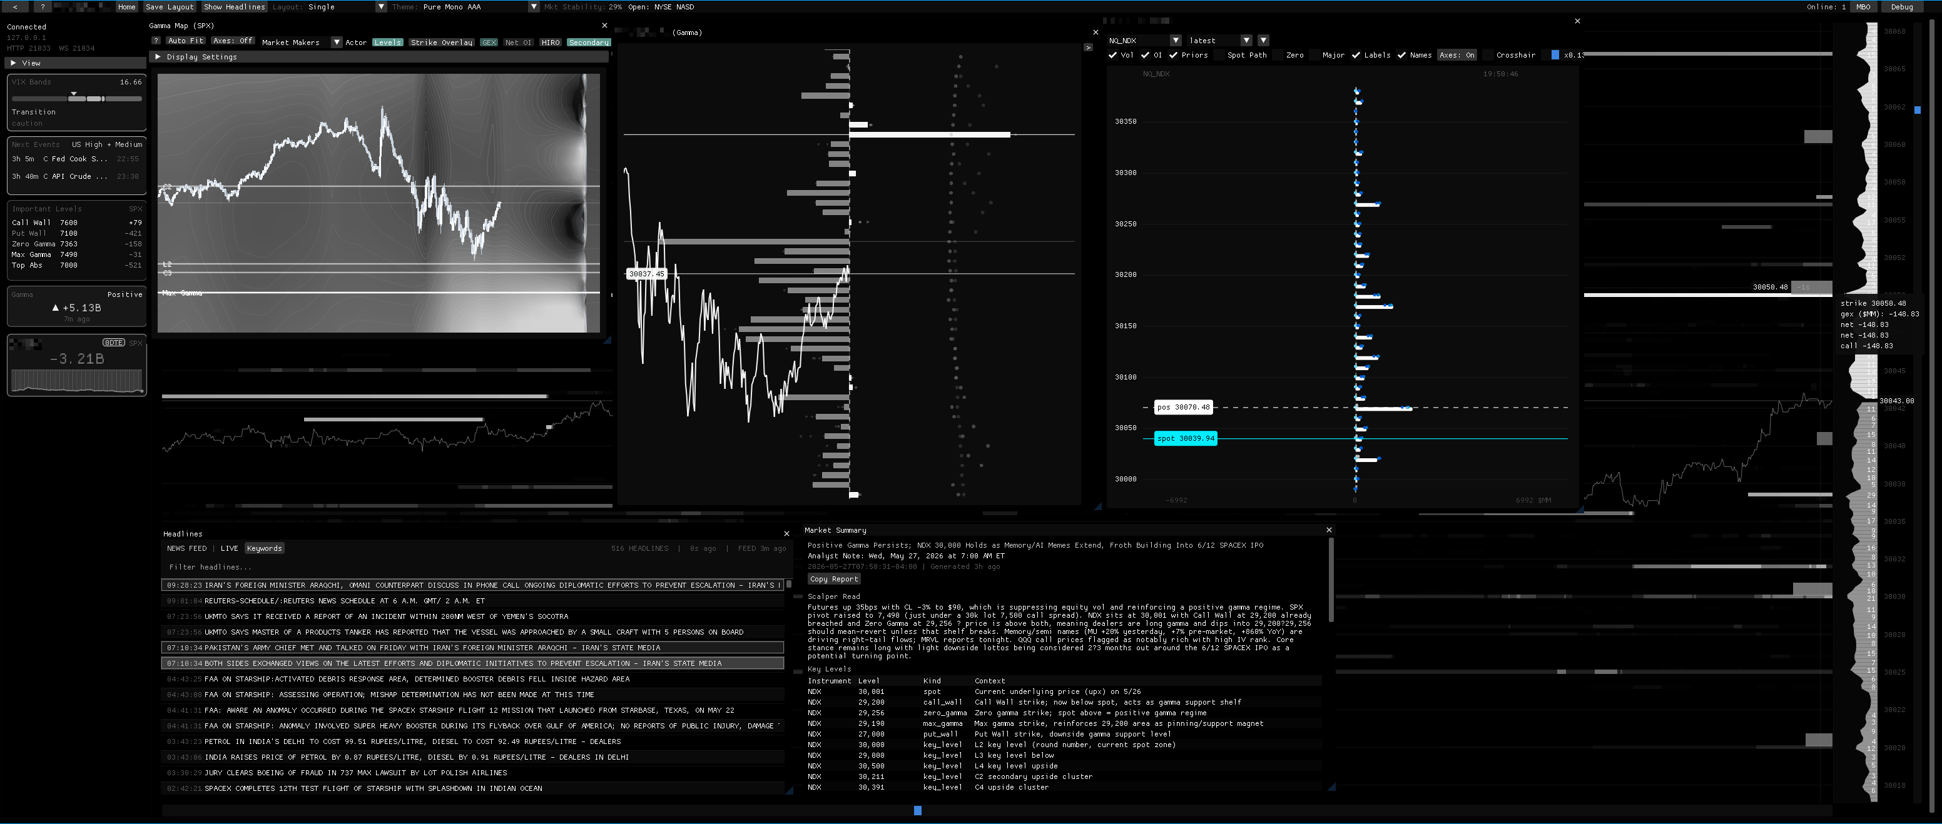Click the spot 30039.94 cyan label
1942x824 pixels.
1185,438
